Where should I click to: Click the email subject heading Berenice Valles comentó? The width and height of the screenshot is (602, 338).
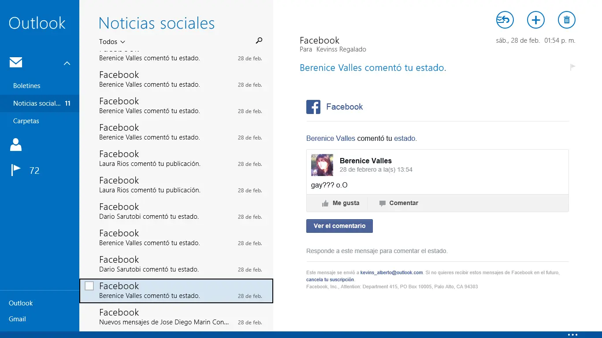tap(373, 68)
